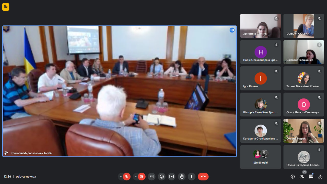Image resolution: width=327 pixels, height=184 pixels.
Task: Unmute the microphone
Action: tap(126, 177)
